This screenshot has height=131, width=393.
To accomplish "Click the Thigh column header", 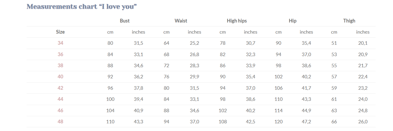I will (x=349, y=21).
